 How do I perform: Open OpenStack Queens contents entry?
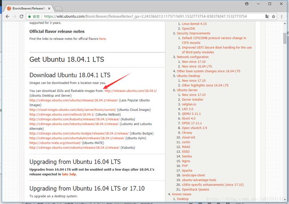click(x=195, y=190)
